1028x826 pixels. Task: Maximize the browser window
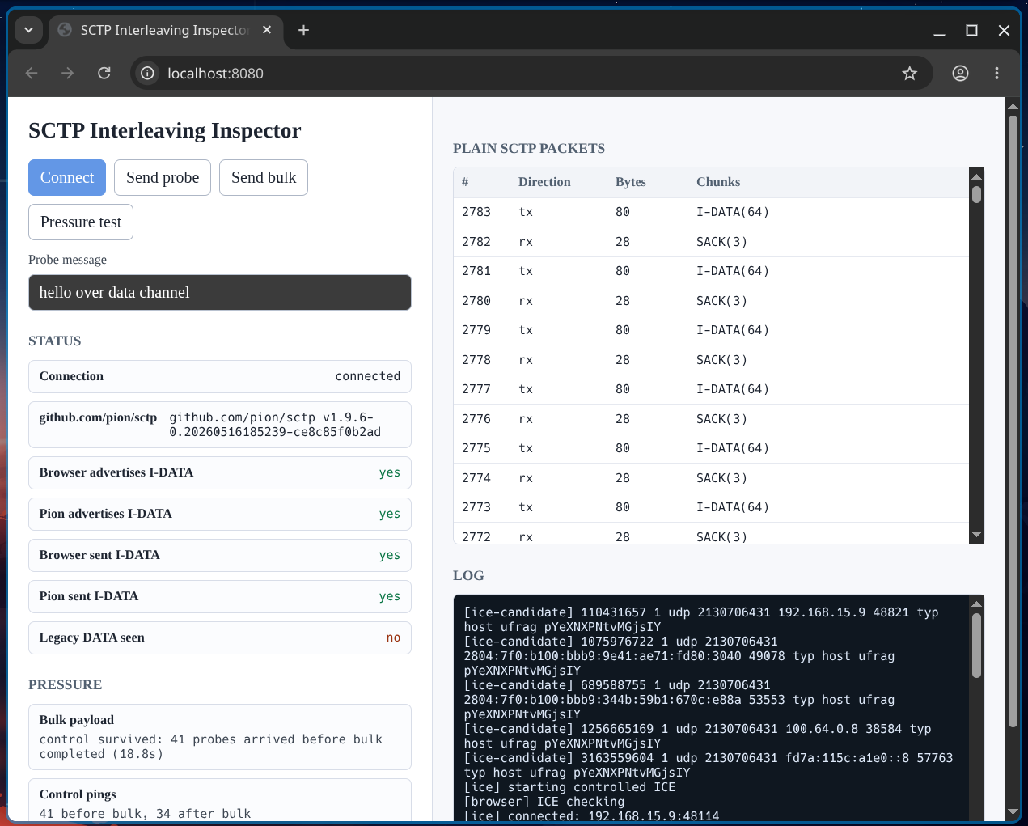pyautogui.click(x=971, y=30)
